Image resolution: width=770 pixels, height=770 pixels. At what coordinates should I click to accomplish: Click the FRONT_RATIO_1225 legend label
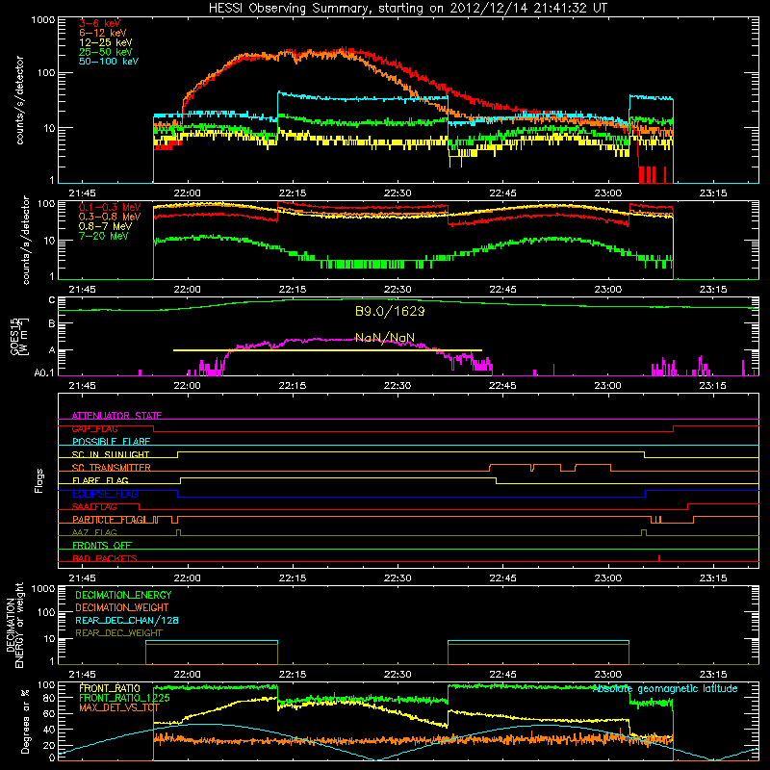click(x=124, y=698)
